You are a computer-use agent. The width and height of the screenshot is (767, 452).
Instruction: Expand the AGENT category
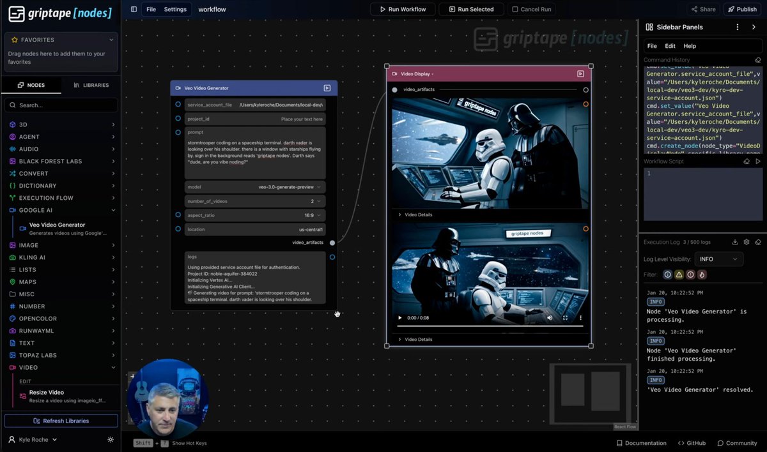click(x=113, y=137)
